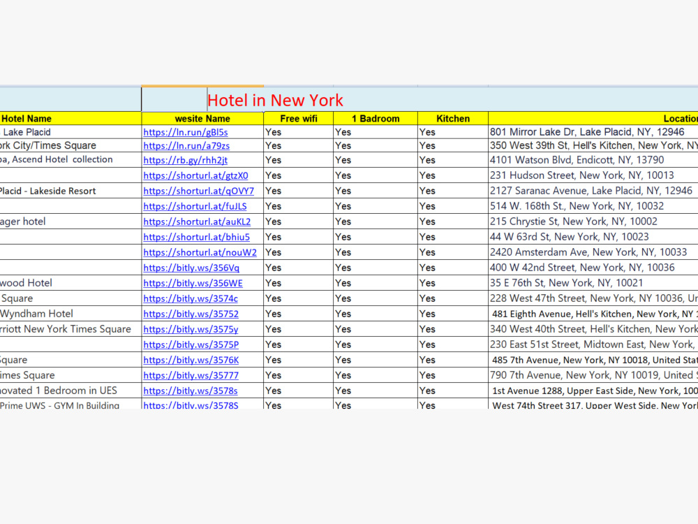Select Kitchen Yes in 231 Hudson Street row
Screen dimensions: 698x524
pyautogui.click(x=453, y=175)
